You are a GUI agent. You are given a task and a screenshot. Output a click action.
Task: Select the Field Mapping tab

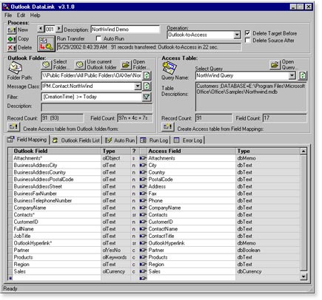click(27, 140)
